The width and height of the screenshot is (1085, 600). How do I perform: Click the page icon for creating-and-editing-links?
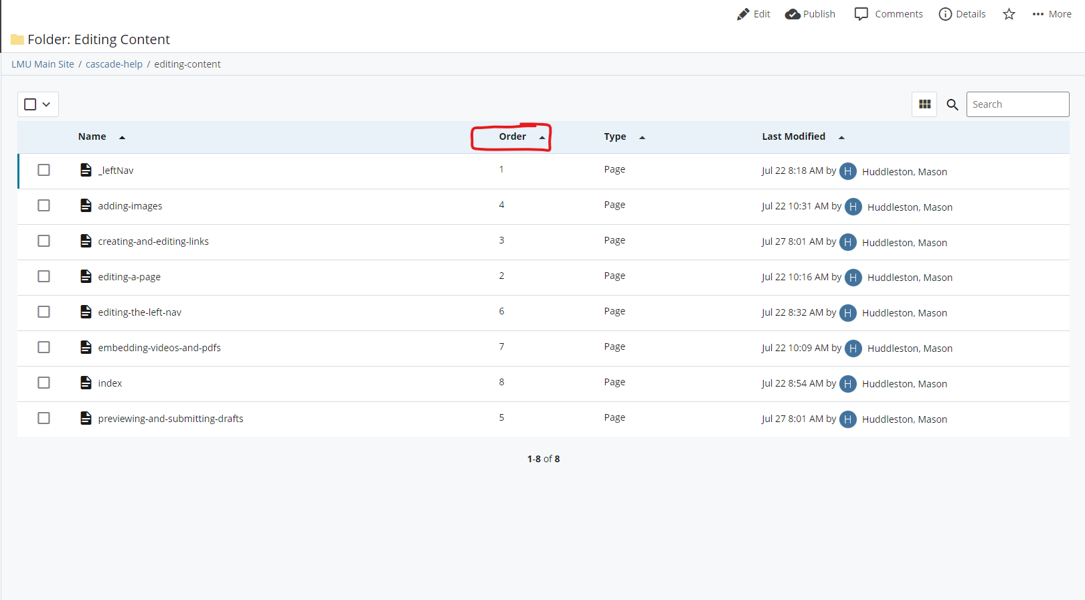[86, 241]
